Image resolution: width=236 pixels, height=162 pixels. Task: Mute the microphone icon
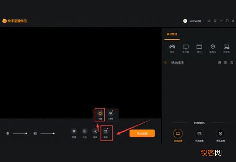pyautogui.click(x=8, y=133)
